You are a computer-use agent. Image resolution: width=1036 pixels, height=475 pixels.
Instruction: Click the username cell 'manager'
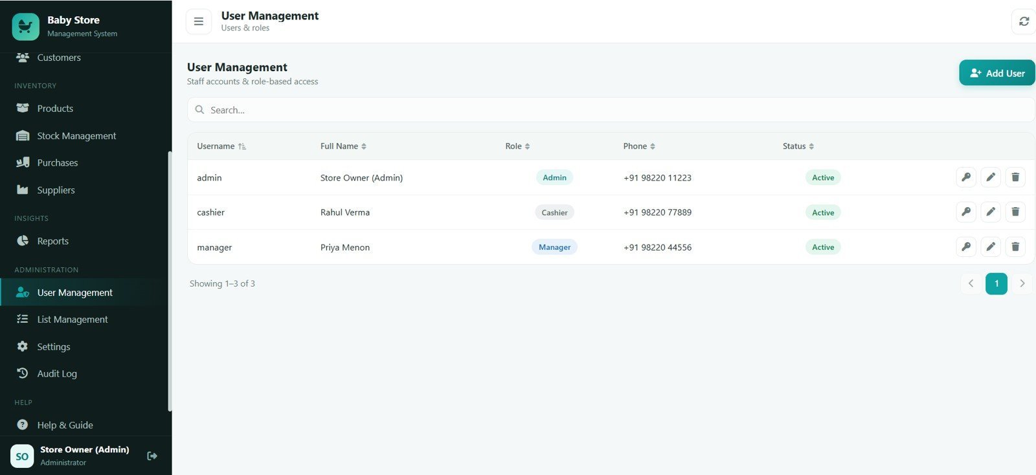(x=214, y=248)
